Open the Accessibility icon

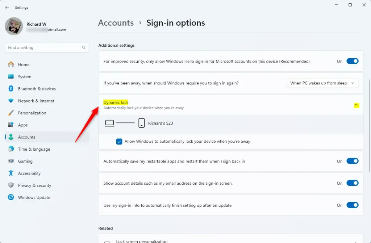pos(11,173)
